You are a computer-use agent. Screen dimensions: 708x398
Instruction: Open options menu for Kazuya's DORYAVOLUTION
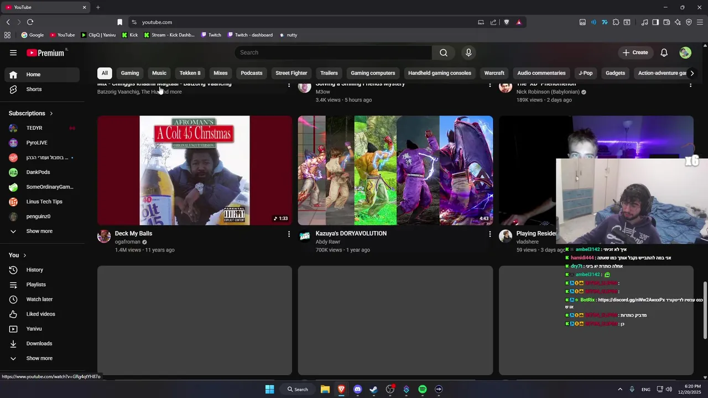click(x=490, y=234)
